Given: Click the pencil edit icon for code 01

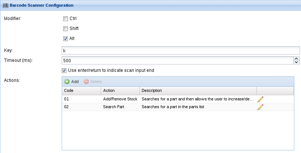Looking at the screenshot, I should click(x=260, y=99).
